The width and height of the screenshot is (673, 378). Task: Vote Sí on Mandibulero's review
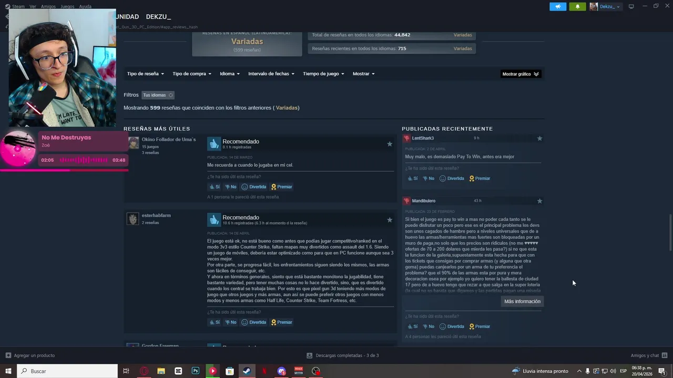[x=412, y=327]
